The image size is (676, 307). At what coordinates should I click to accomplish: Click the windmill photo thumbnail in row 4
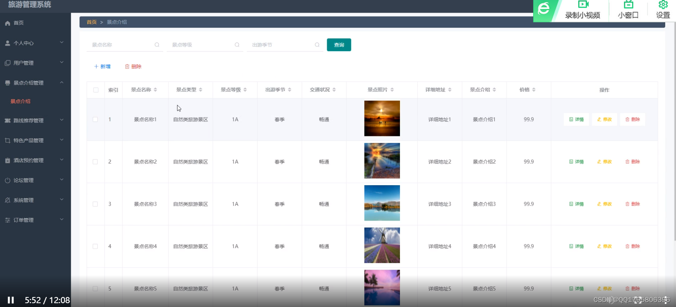pos(382,245)
